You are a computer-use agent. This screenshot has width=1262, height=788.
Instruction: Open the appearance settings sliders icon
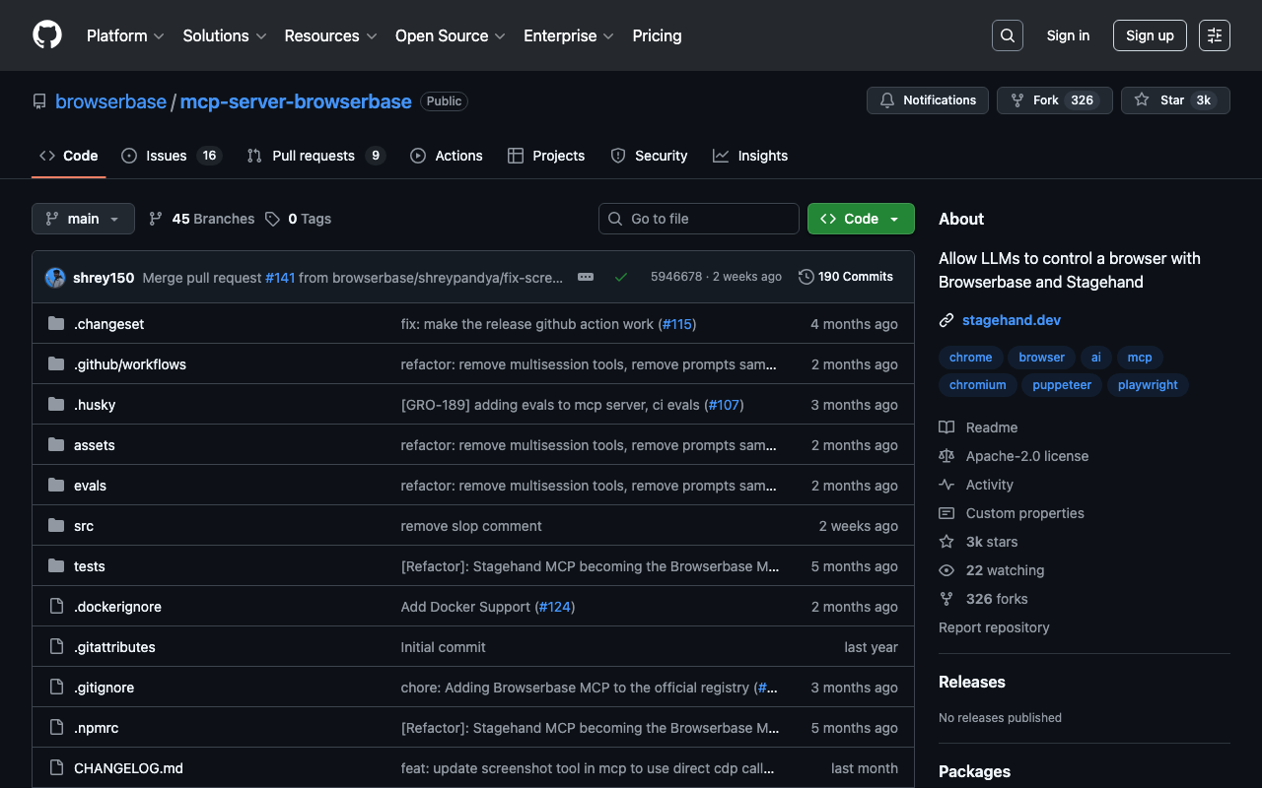[x=1214, y=35]
